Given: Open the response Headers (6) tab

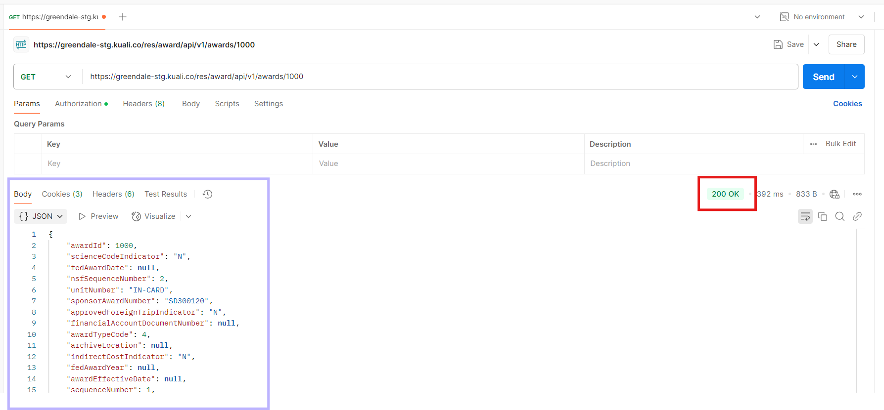Looking at the screenshot, I should (x=113, y=194).
